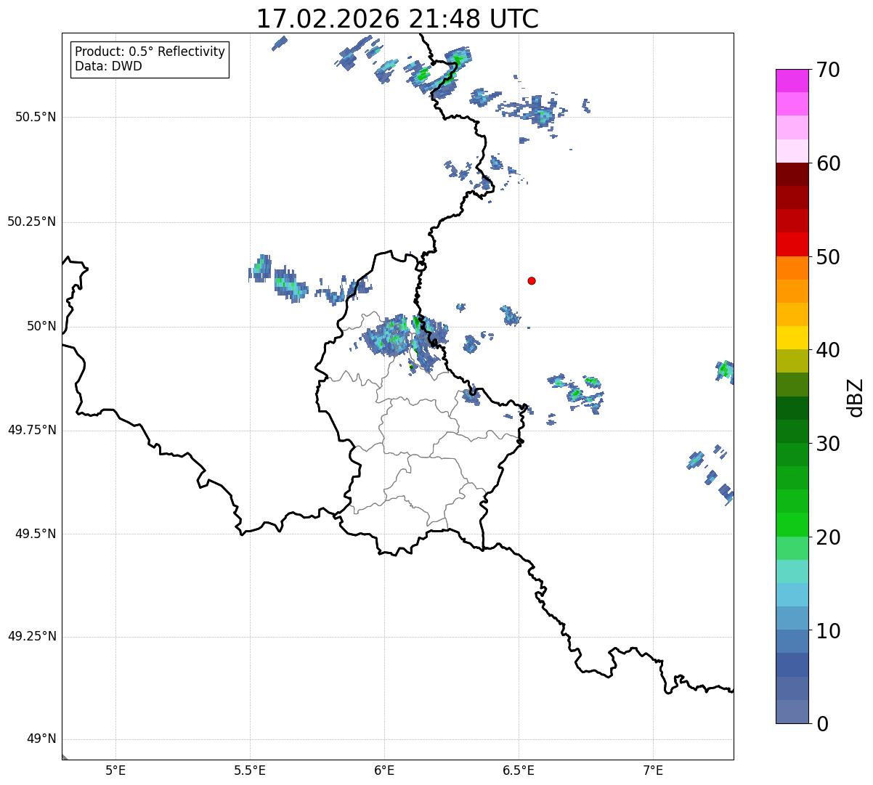Click the 50.25°N latitude label

coord(31,221)
